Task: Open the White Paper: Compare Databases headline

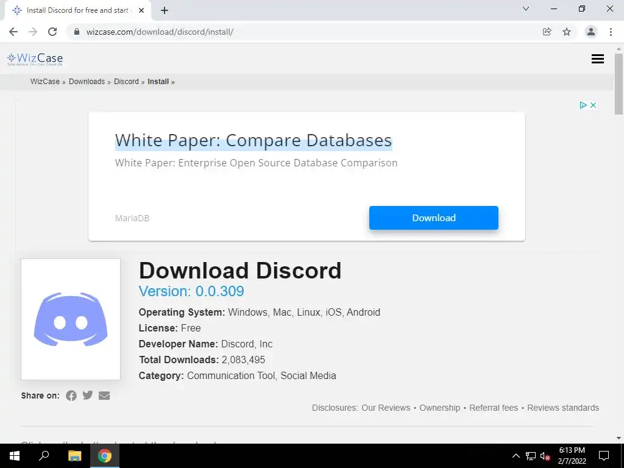Action: pyautogui.click(x=253, y=141)
